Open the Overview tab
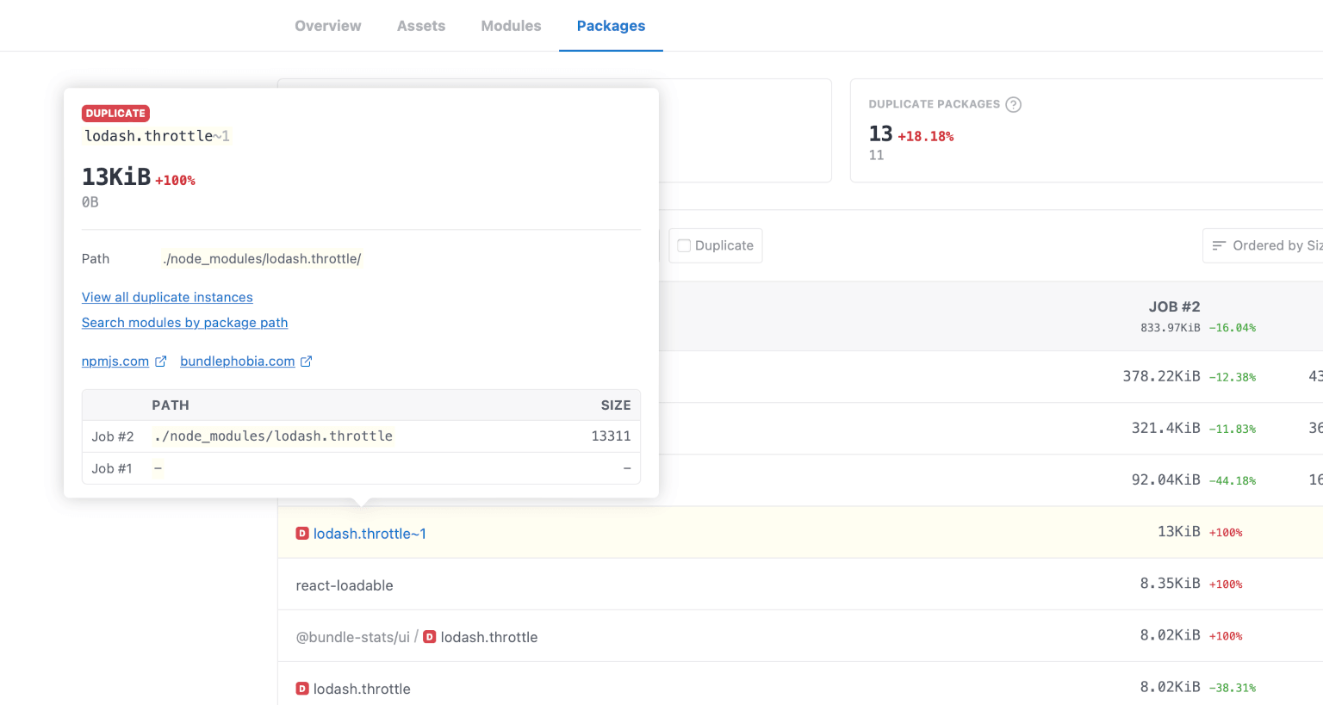The width and height of the screenshot is (1323, 705). coord(327,26)
